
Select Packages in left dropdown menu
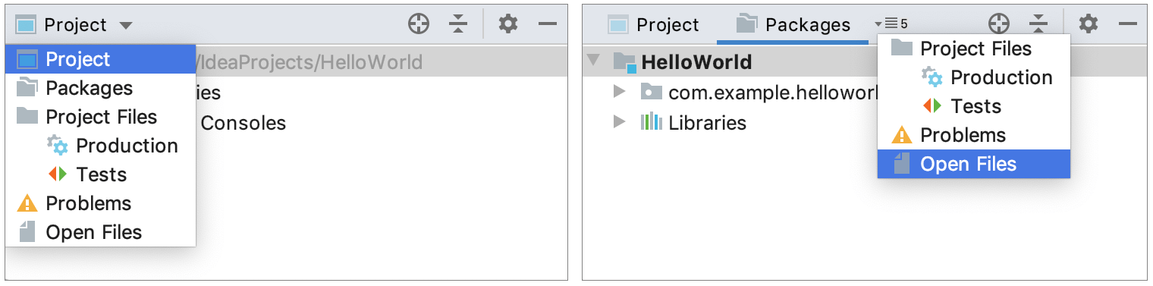(100, 88)
